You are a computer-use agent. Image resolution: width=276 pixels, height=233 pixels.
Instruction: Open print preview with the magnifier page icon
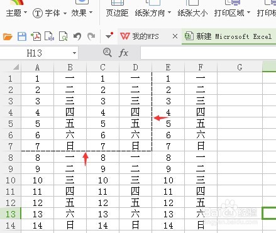point(63,36)
